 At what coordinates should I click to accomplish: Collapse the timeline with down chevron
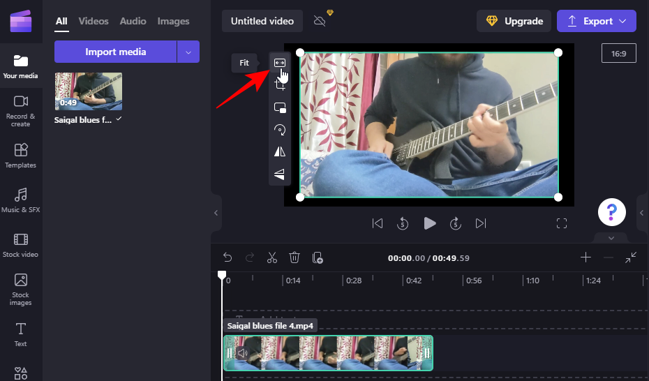pos(611,238)
